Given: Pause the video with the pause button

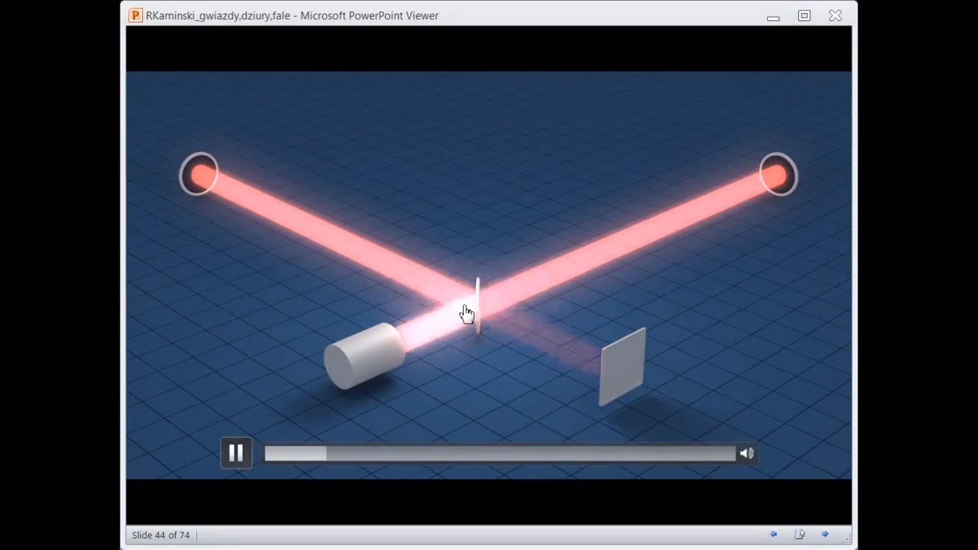Looking at the screenshot, I should pos(236,453).
